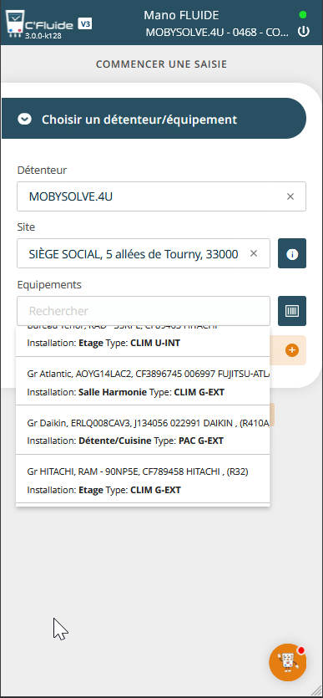Click the green connection status indicator
Screen dimensions: 323x698
[303, 15]
